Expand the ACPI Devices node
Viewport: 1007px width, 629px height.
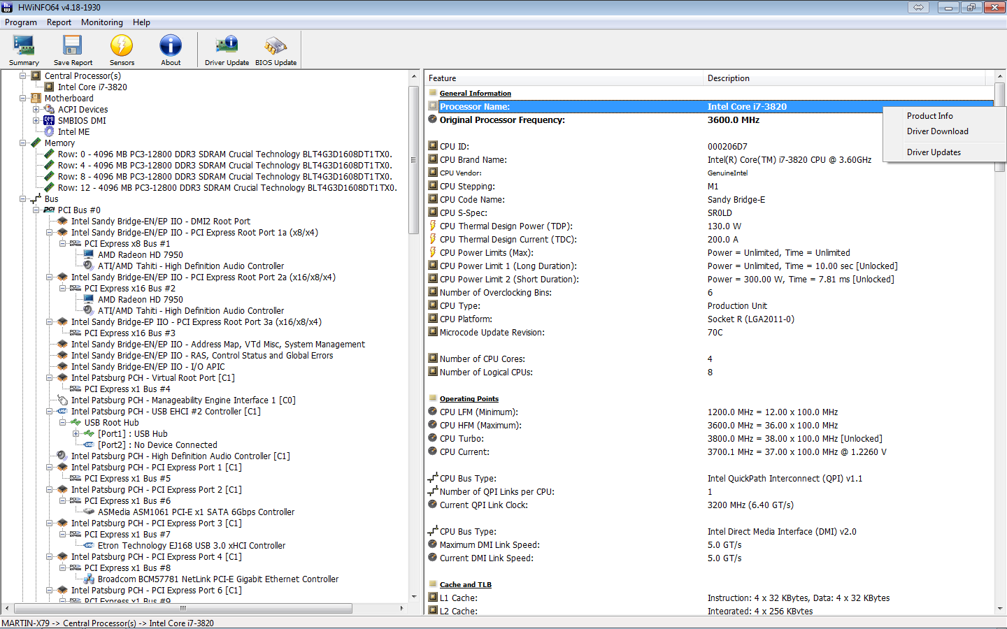click(x=36, y=110)
